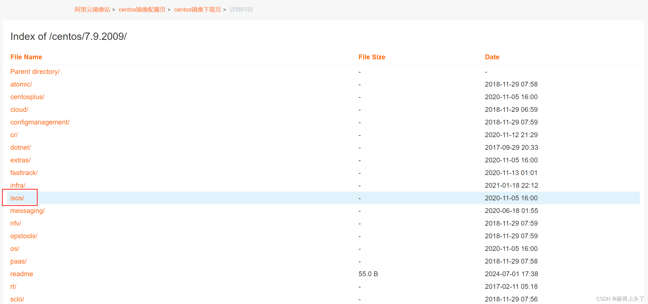The height and width of the screenshot is (304, 648).
Task: Open the os/ directory
Action: point(15,249)
